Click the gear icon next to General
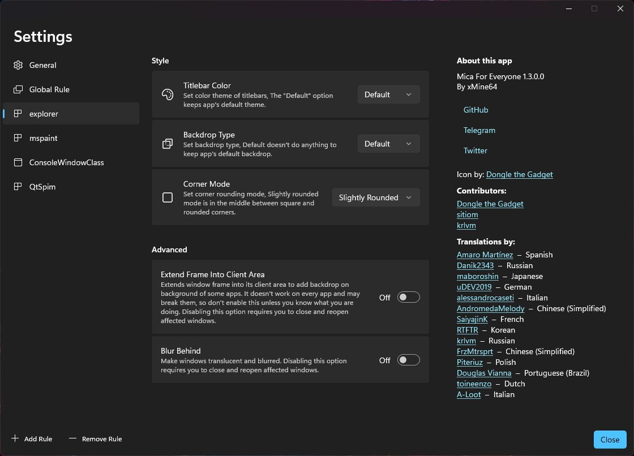Image resolution: width=634 pixels, height=456 pixels. click(x=19, y=65)
